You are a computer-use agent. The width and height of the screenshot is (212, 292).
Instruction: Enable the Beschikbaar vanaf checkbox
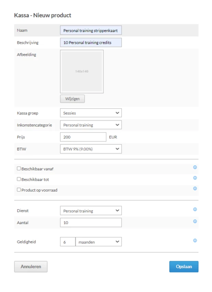tap(19, 168)
